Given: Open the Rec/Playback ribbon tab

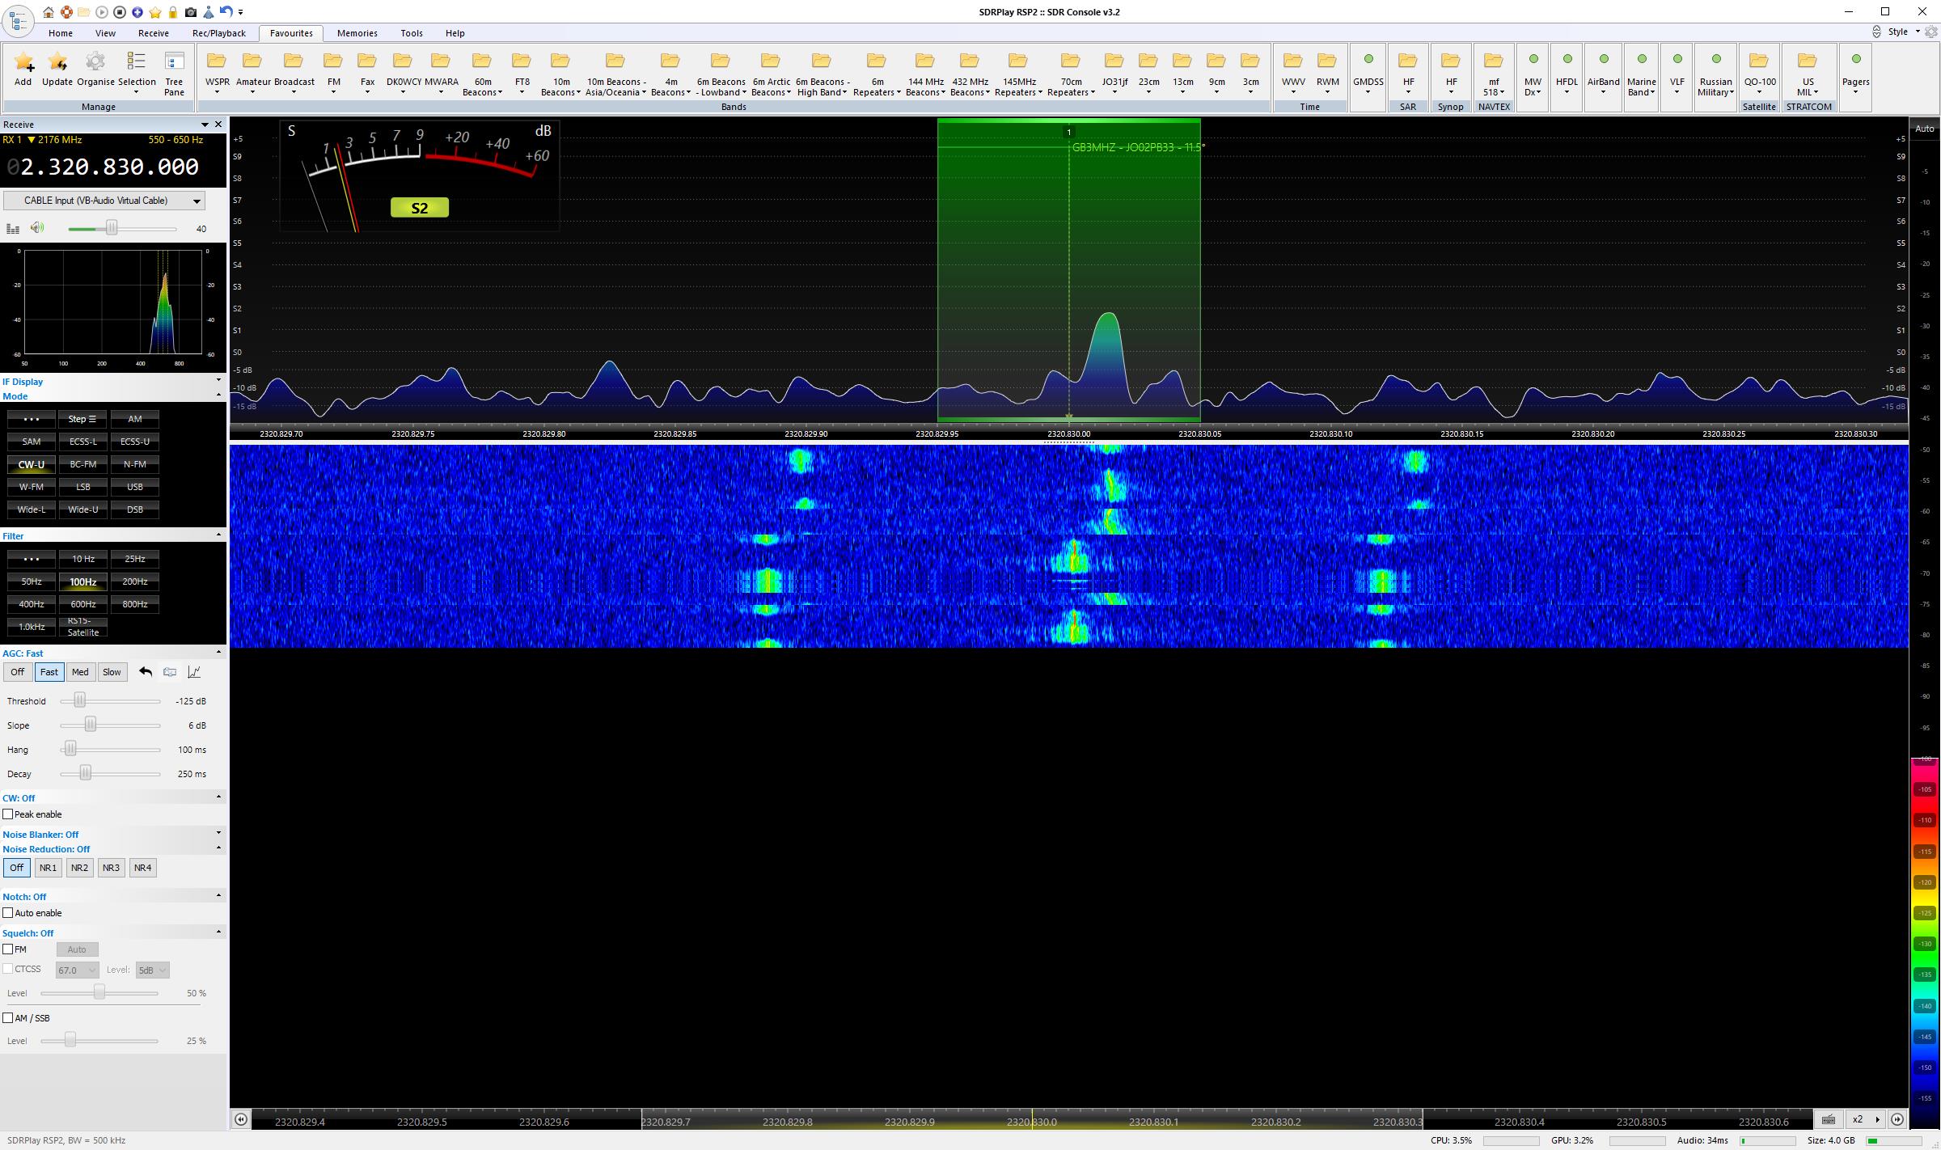Looking at the screenshot, I should coord(218,33).
